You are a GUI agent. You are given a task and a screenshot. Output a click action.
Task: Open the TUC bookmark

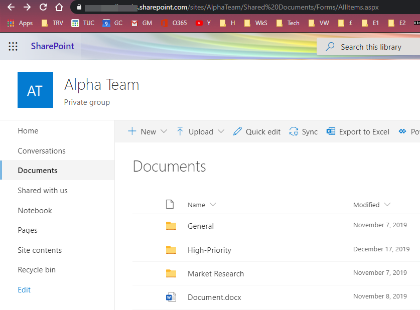(x=83, y=23)
